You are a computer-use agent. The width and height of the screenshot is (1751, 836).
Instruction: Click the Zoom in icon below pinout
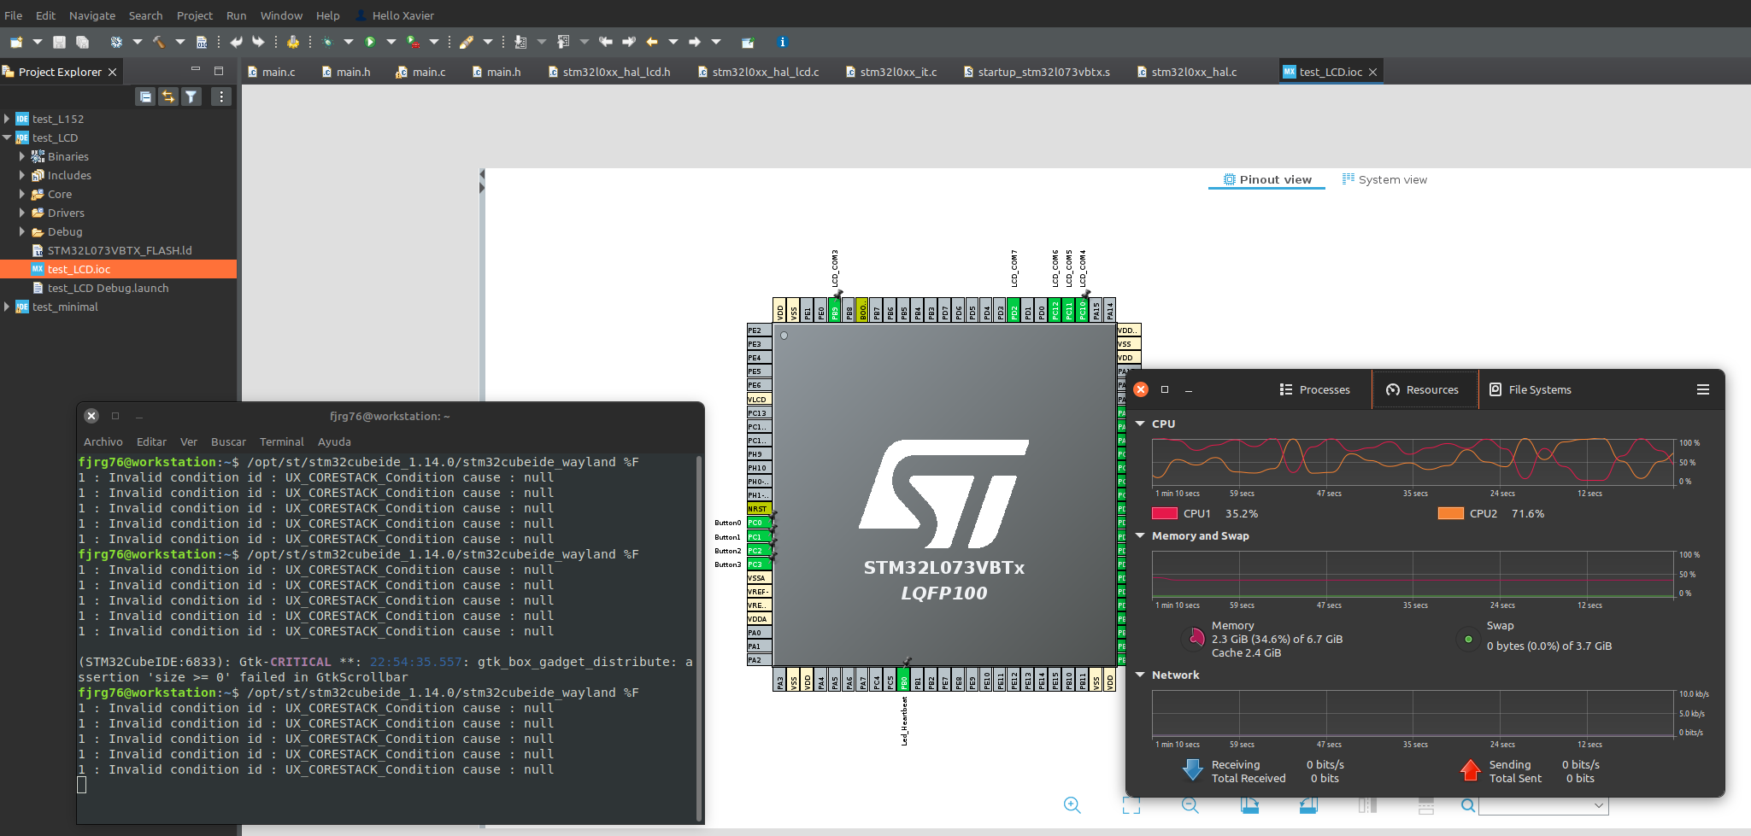pos(1072,805)
